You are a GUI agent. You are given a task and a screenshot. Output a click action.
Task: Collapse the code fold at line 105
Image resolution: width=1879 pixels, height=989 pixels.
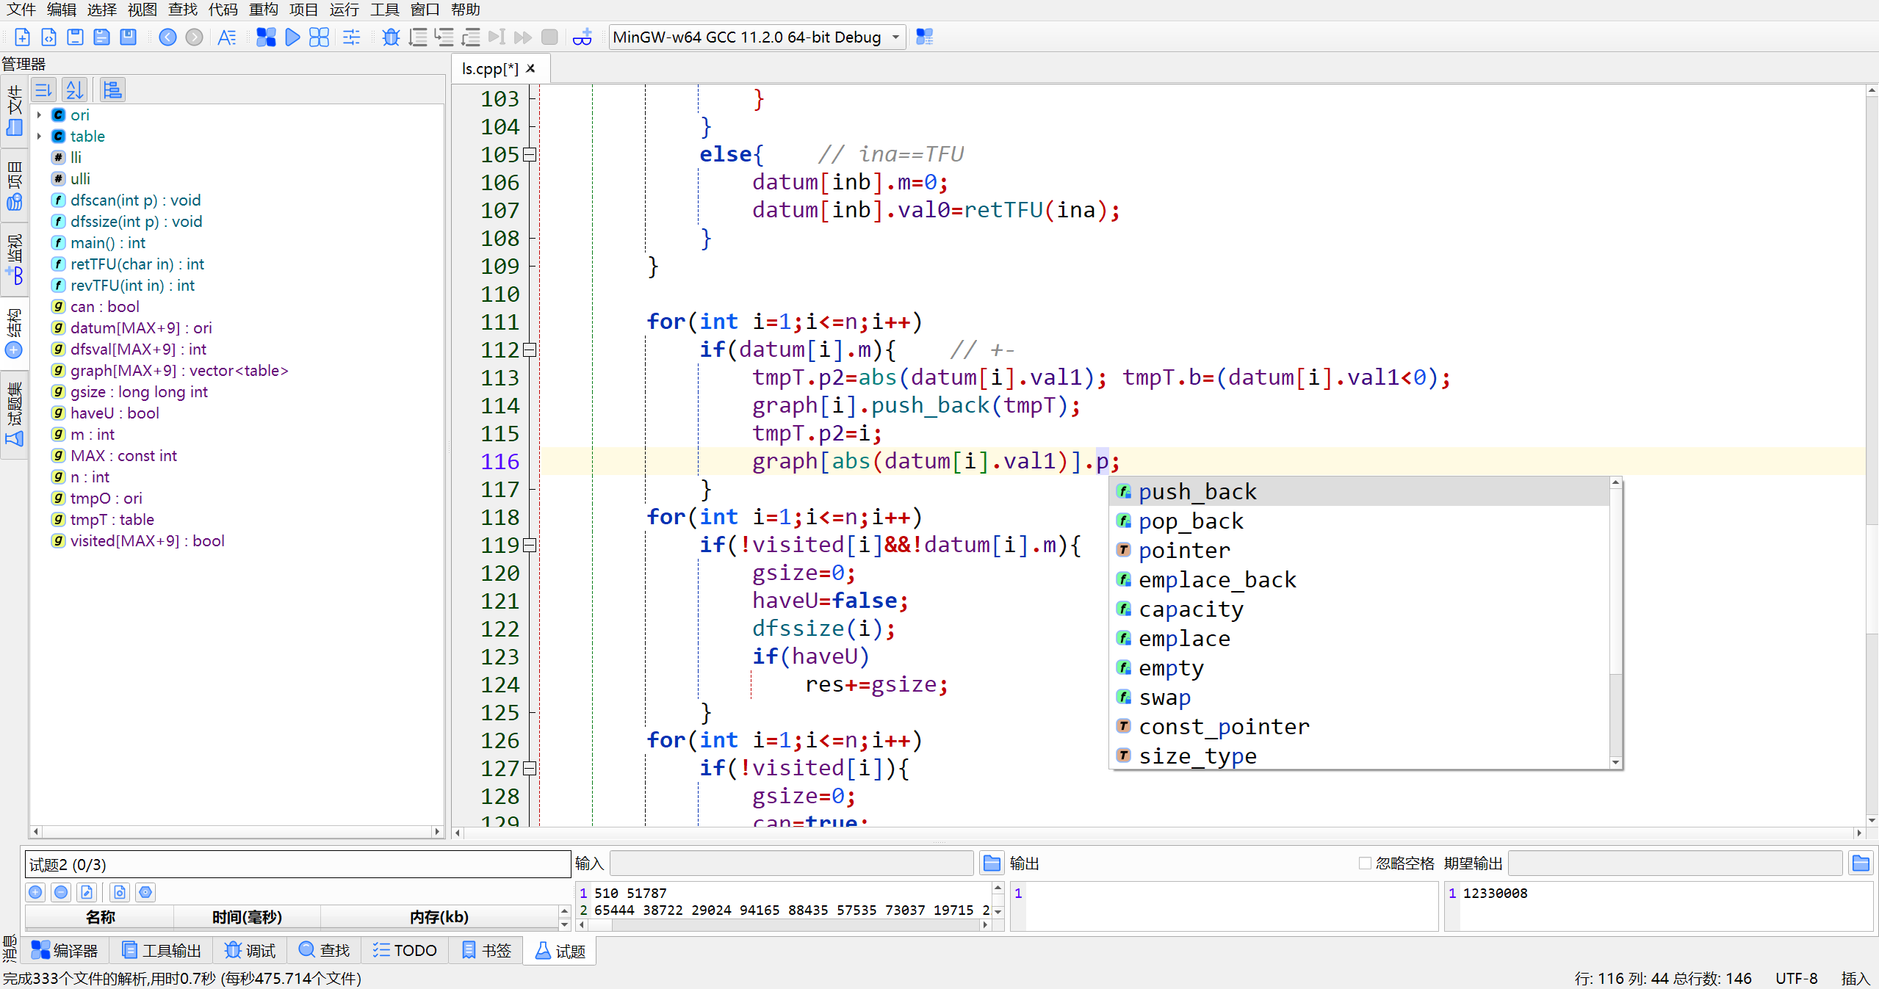(x=530, y=155)
